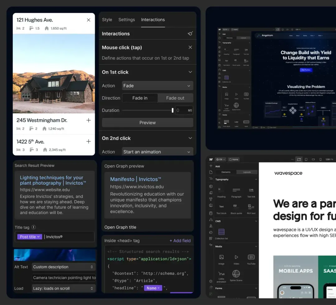Screen dimensions: 336x305
Task: Insert a Collection list from CMS section
Action: pos(222,232)
